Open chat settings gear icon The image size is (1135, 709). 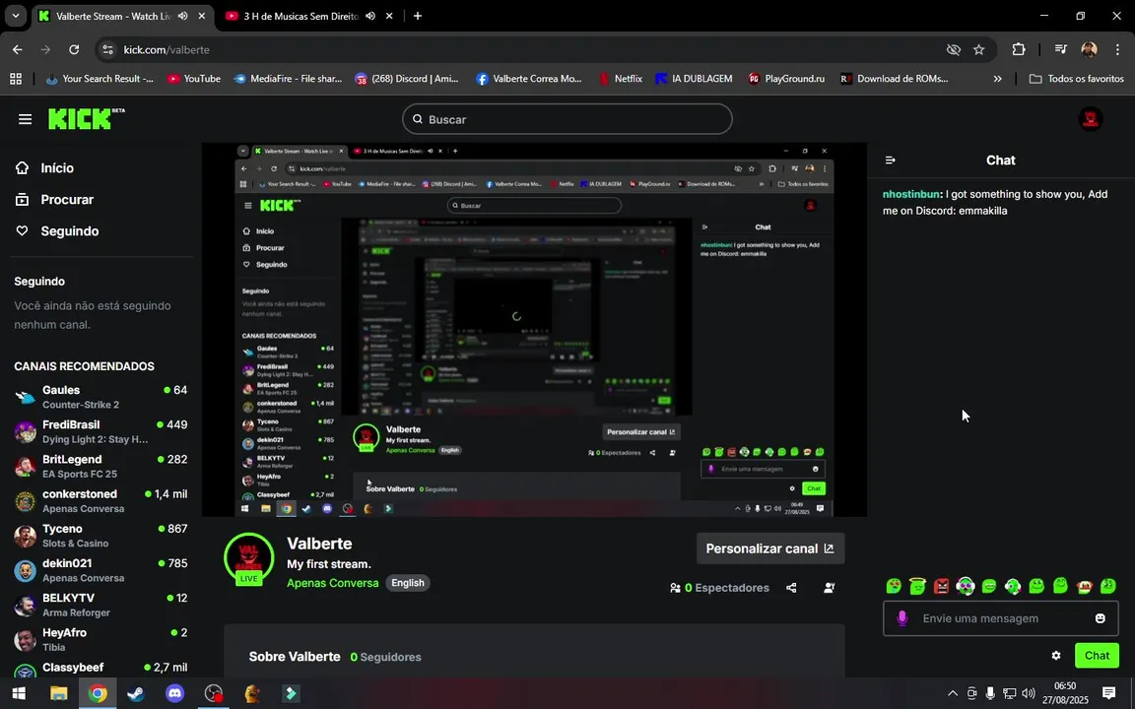pyautogui.click(x=1056, y=656)
